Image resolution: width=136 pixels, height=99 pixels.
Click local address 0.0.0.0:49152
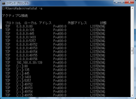point(27,44)
